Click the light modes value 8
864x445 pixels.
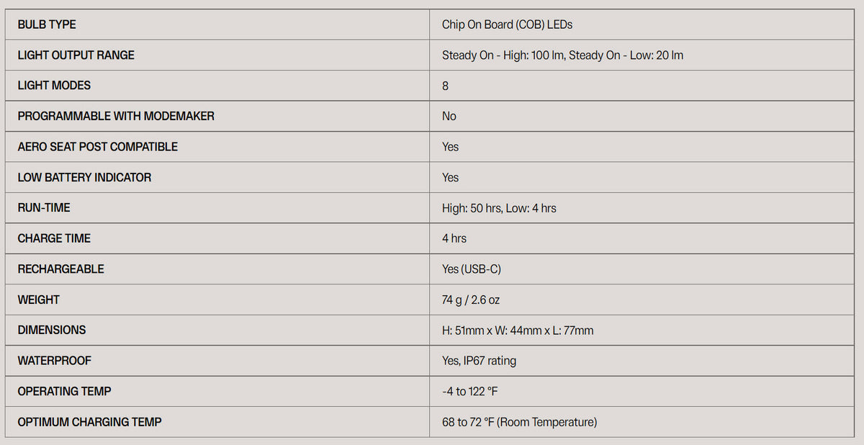pyautogui.click(x=445, y=86)
